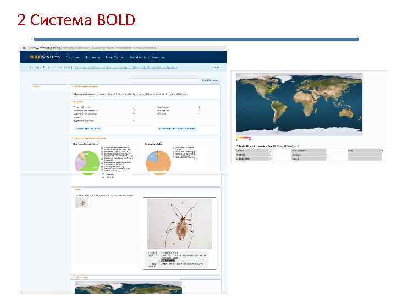Click the collection sites map at bottom

tap(128, 288)
